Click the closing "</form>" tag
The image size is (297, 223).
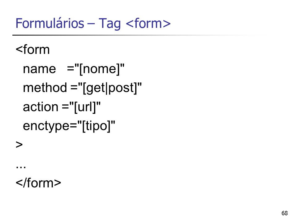pyautogui.click(x=38, y=183)
